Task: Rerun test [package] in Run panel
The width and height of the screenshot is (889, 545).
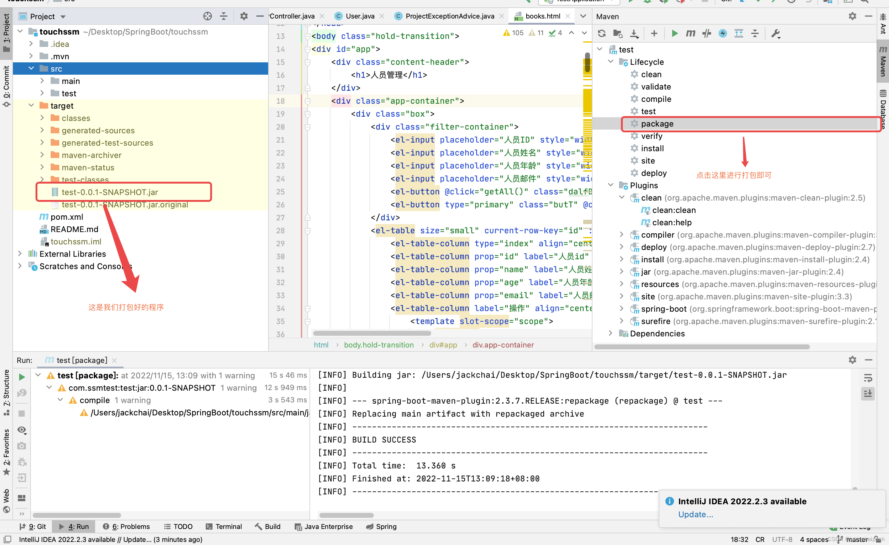Action: (22, 377)
